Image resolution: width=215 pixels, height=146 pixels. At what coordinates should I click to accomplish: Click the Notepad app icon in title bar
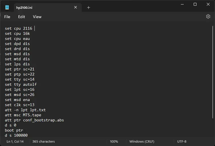click(x=7, y=7)
